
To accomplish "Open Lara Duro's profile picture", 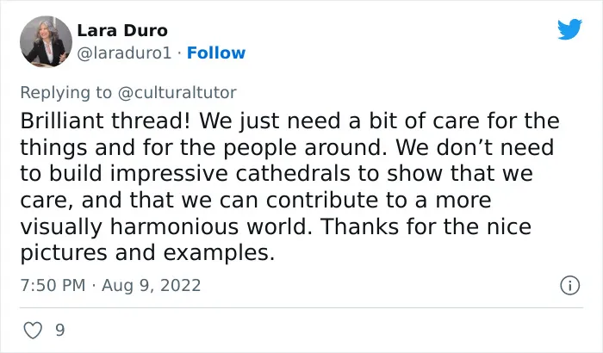I will [46, 41].
